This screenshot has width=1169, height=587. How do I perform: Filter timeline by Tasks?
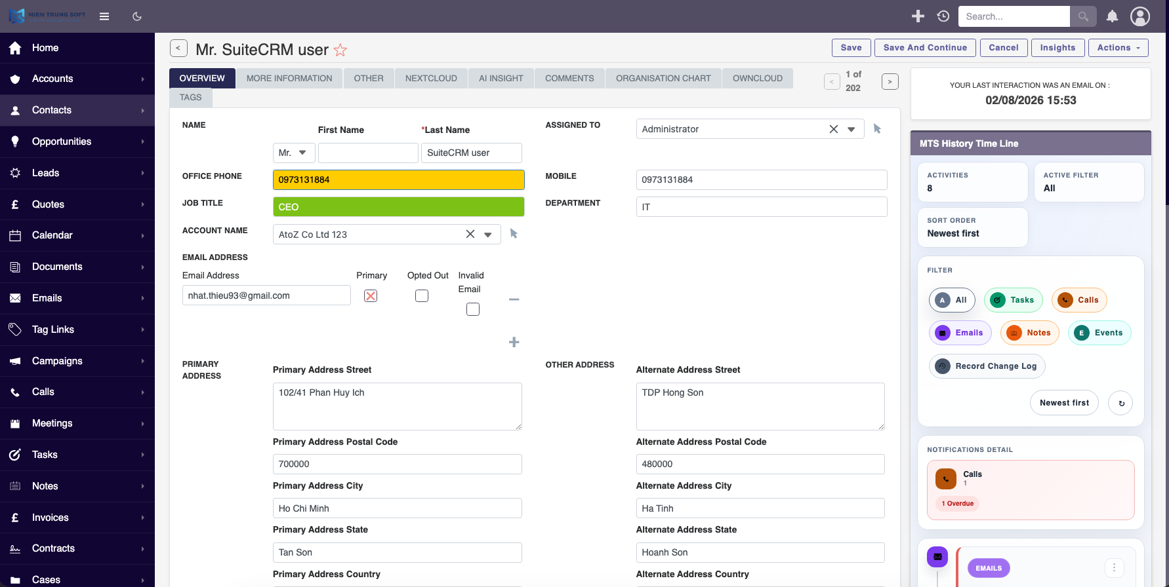[x=1013, y=300]
